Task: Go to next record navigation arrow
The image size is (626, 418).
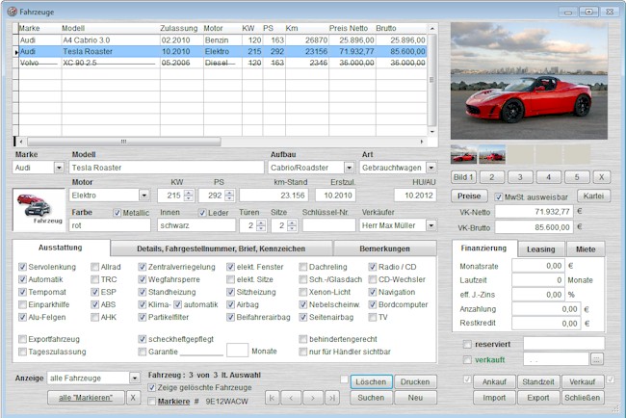Action: tap(313, 397)
